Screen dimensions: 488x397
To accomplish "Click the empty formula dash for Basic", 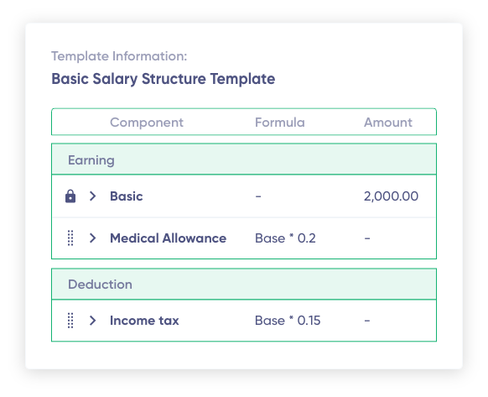I will (x=258, y=196).
